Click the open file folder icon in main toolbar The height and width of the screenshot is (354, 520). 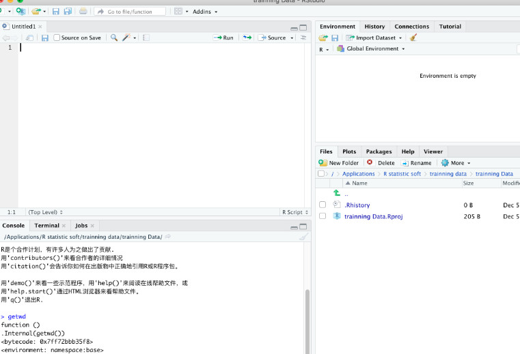(36, 12)
